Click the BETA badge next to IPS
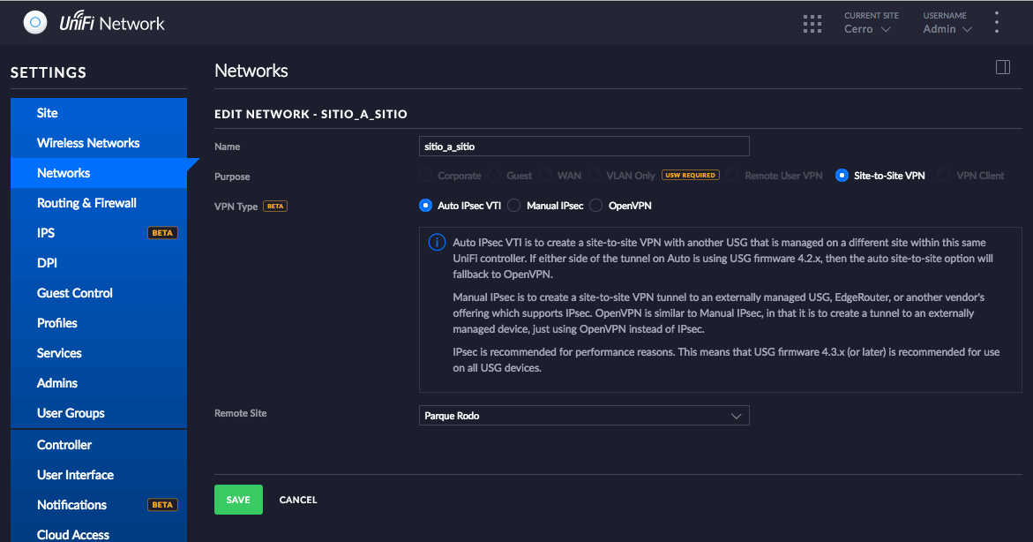 point(162,233)
